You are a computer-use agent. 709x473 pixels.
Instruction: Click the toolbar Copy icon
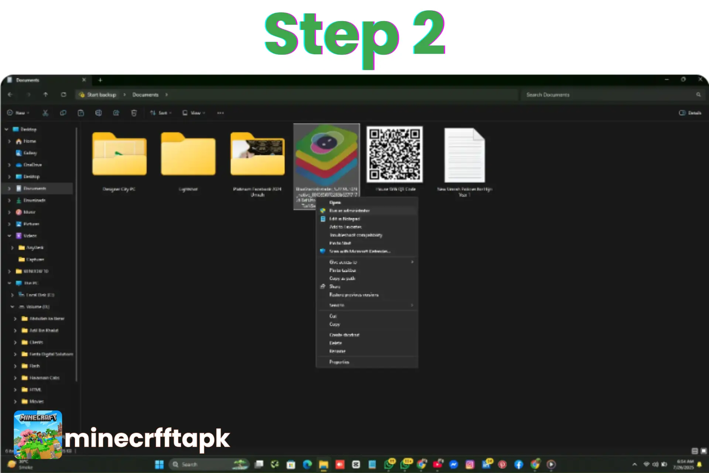click(63, 113)
